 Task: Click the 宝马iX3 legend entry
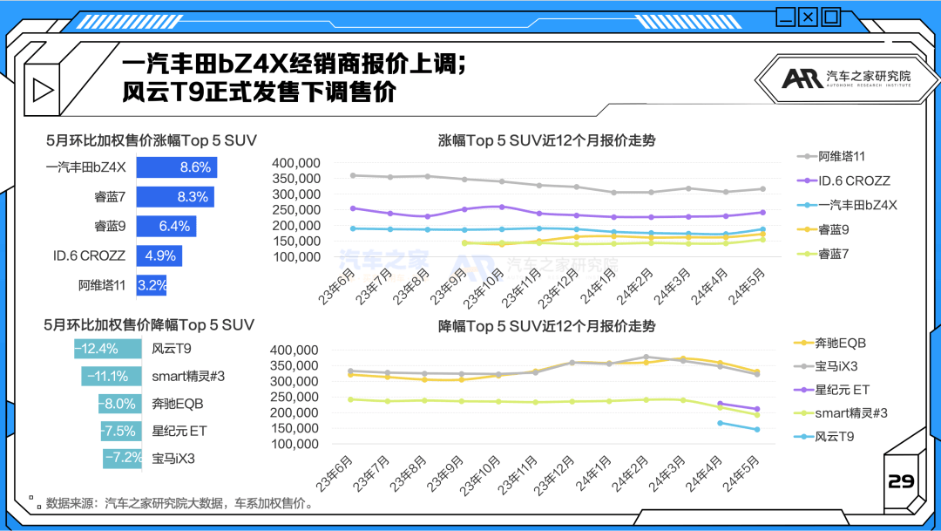tap(826, 366)
